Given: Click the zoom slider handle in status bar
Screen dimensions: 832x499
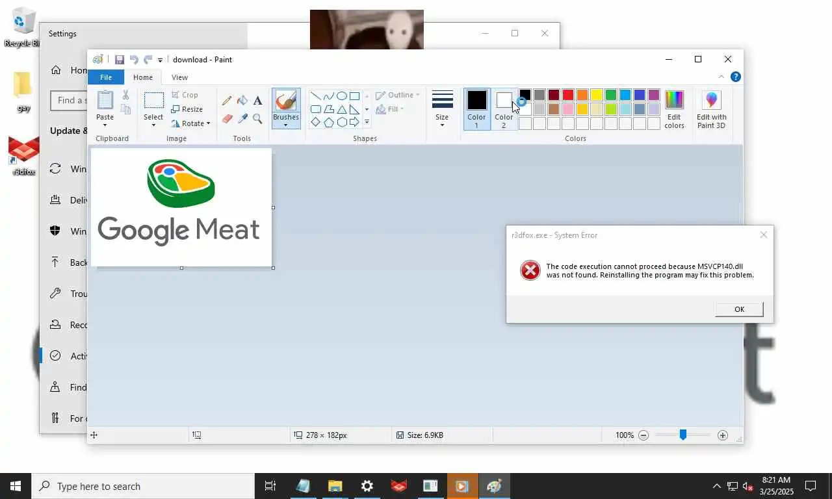Looking at the screenshot, I should [x=682, y=435].
